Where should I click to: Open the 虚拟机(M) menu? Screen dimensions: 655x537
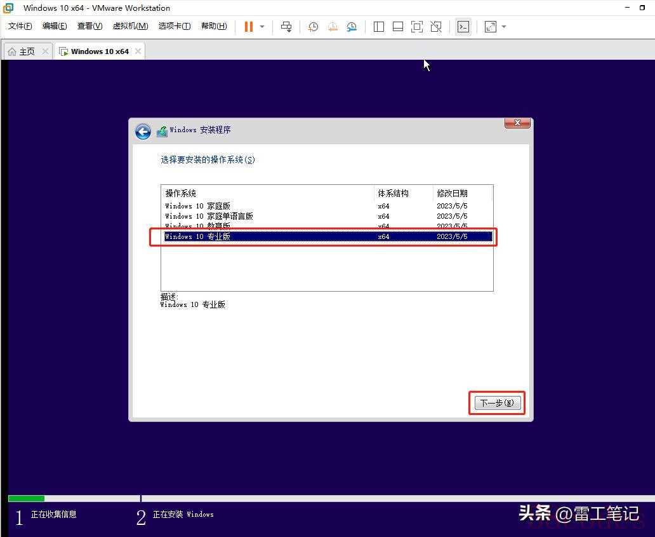pos(130,26)
